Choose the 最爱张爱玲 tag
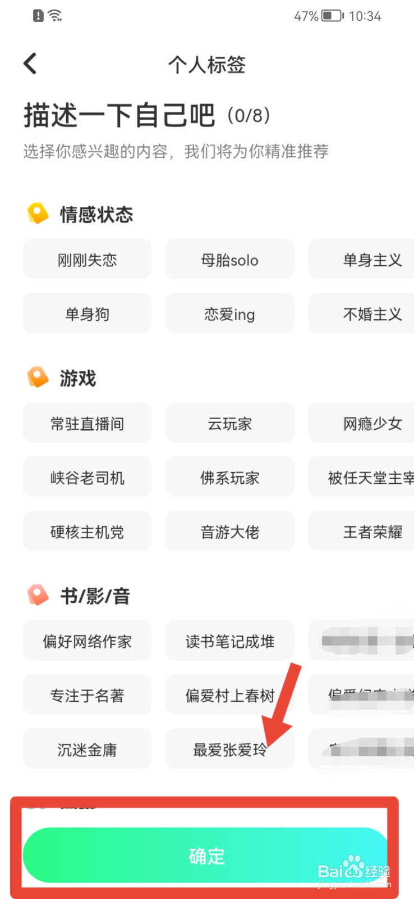Viewport: 414px width, 899px height. [229, 748]
